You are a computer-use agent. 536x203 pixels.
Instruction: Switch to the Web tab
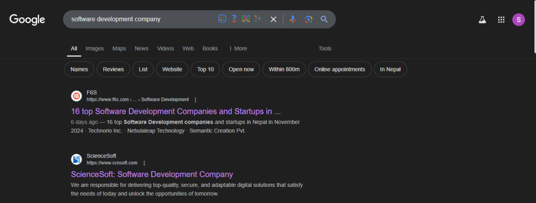pos(188,49)
